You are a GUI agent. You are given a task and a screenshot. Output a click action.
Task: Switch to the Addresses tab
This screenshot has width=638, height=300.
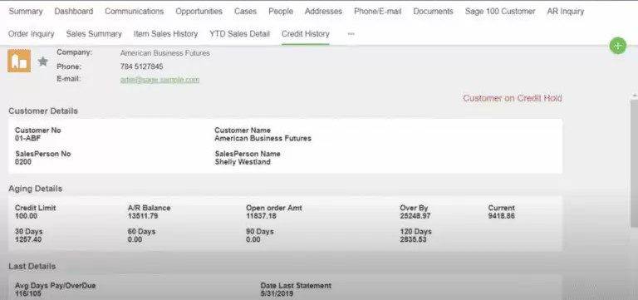[323, 12]
